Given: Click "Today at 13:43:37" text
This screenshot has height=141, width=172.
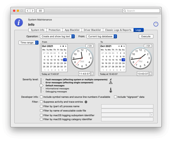Looking at the screenshot, I should pyautogui.click(x=109, y=74).
